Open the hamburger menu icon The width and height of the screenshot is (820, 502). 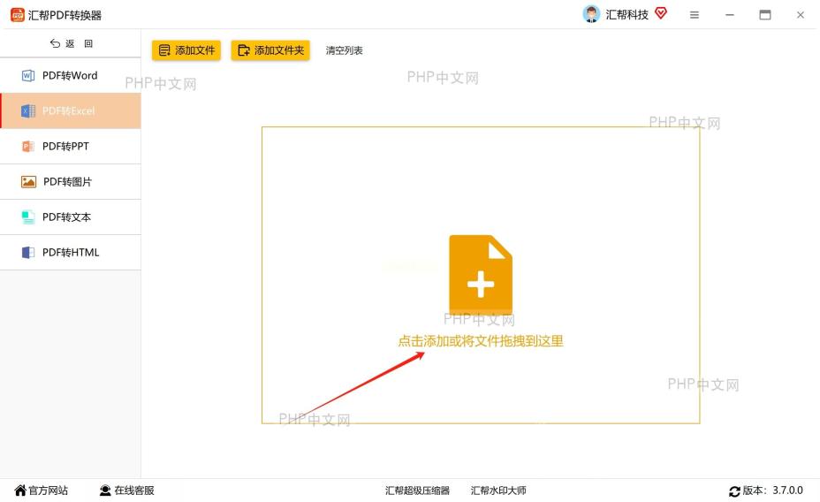tap(694, 15)
